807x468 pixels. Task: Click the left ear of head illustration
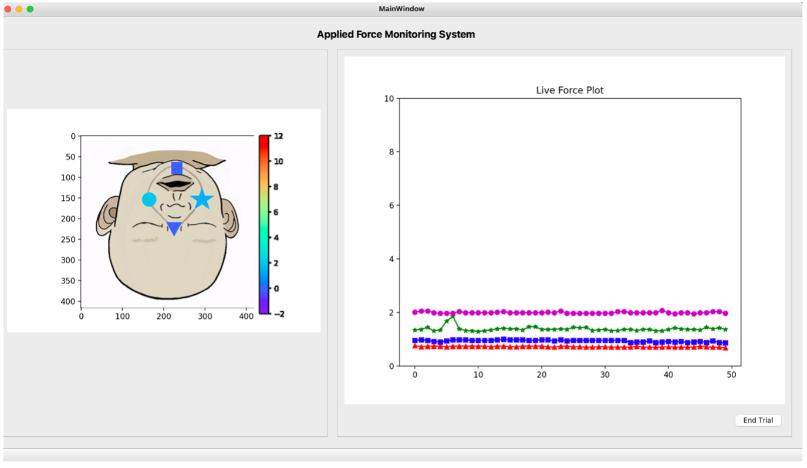[107, 216]
